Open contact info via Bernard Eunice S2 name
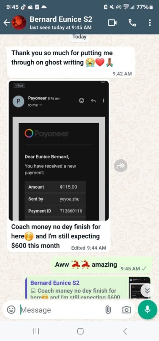159x341 pixels. click(61, 19)
